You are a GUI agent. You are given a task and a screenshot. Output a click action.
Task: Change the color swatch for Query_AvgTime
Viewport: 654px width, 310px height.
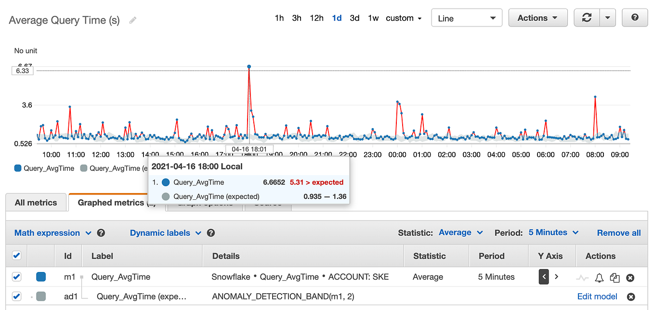click(x=41, y=277)
